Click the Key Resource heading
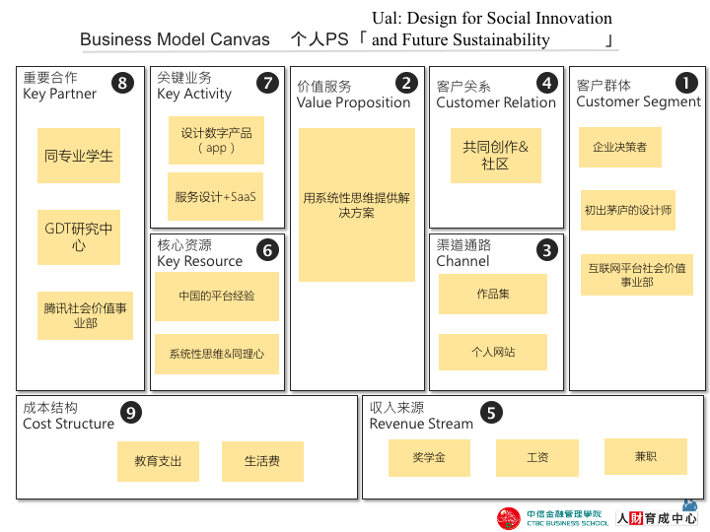The image size is (710, 532). click(199, 261)
